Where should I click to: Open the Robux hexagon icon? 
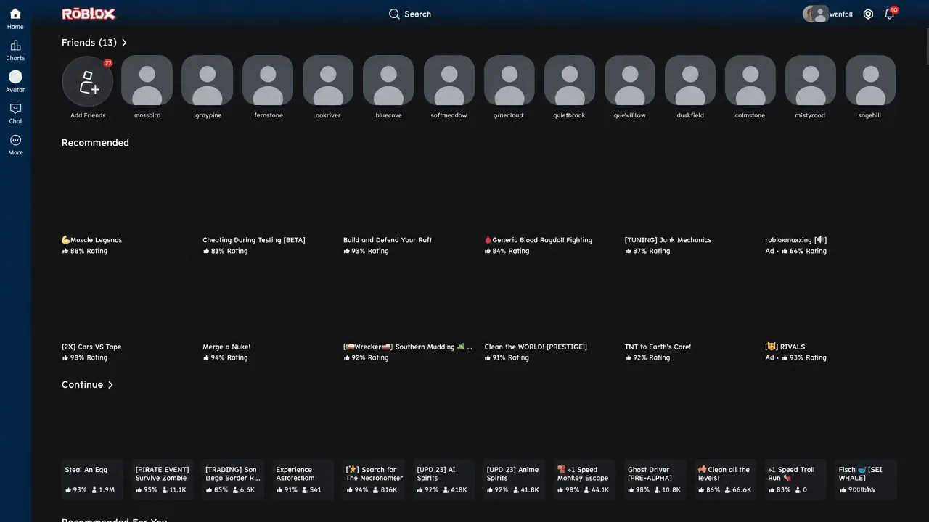coord(868,14)
